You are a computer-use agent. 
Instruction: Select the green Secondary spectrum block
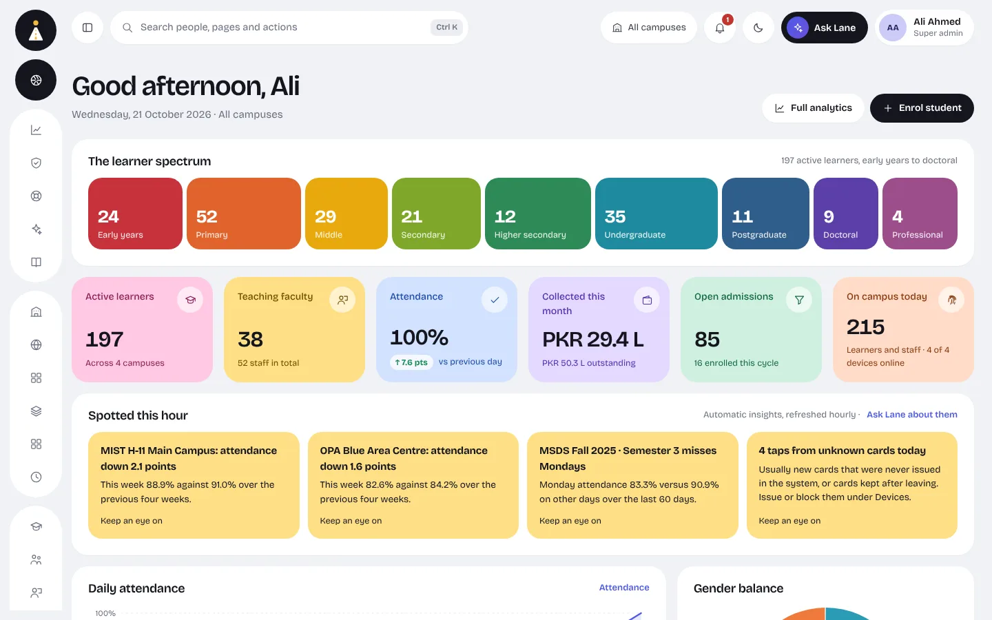[x=436, y=214]
